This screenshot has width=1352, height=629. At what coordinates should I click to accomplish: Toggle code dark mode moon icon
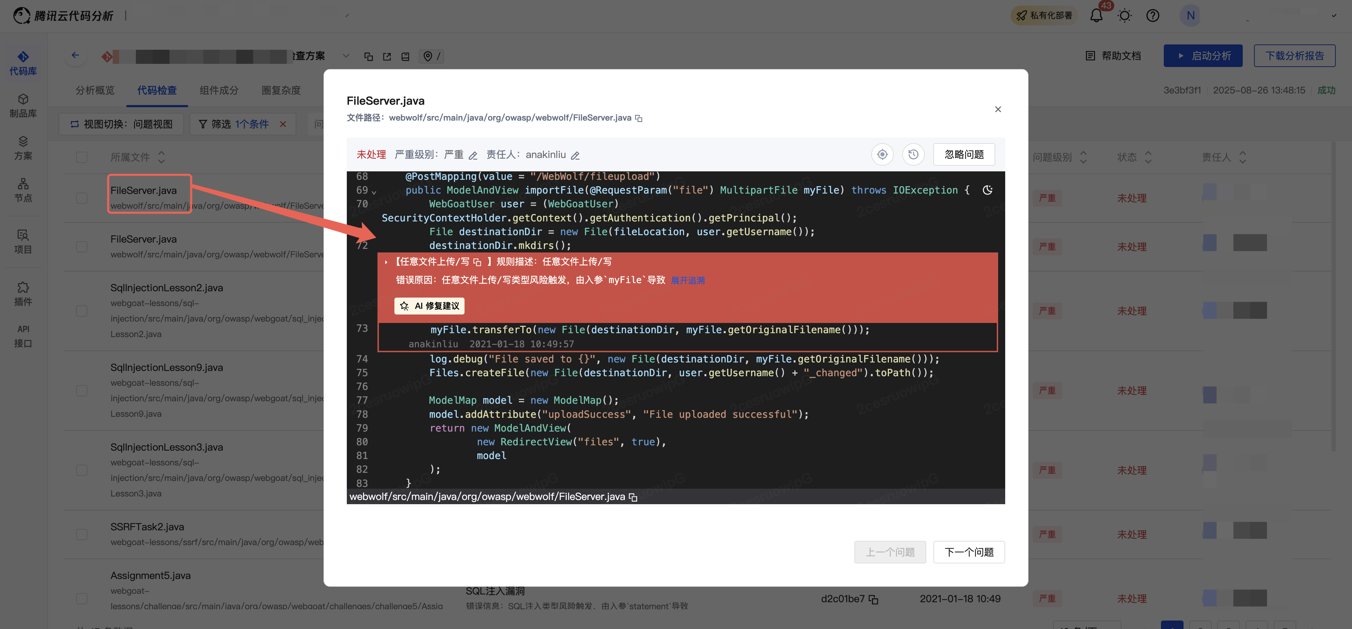[987, 190]
